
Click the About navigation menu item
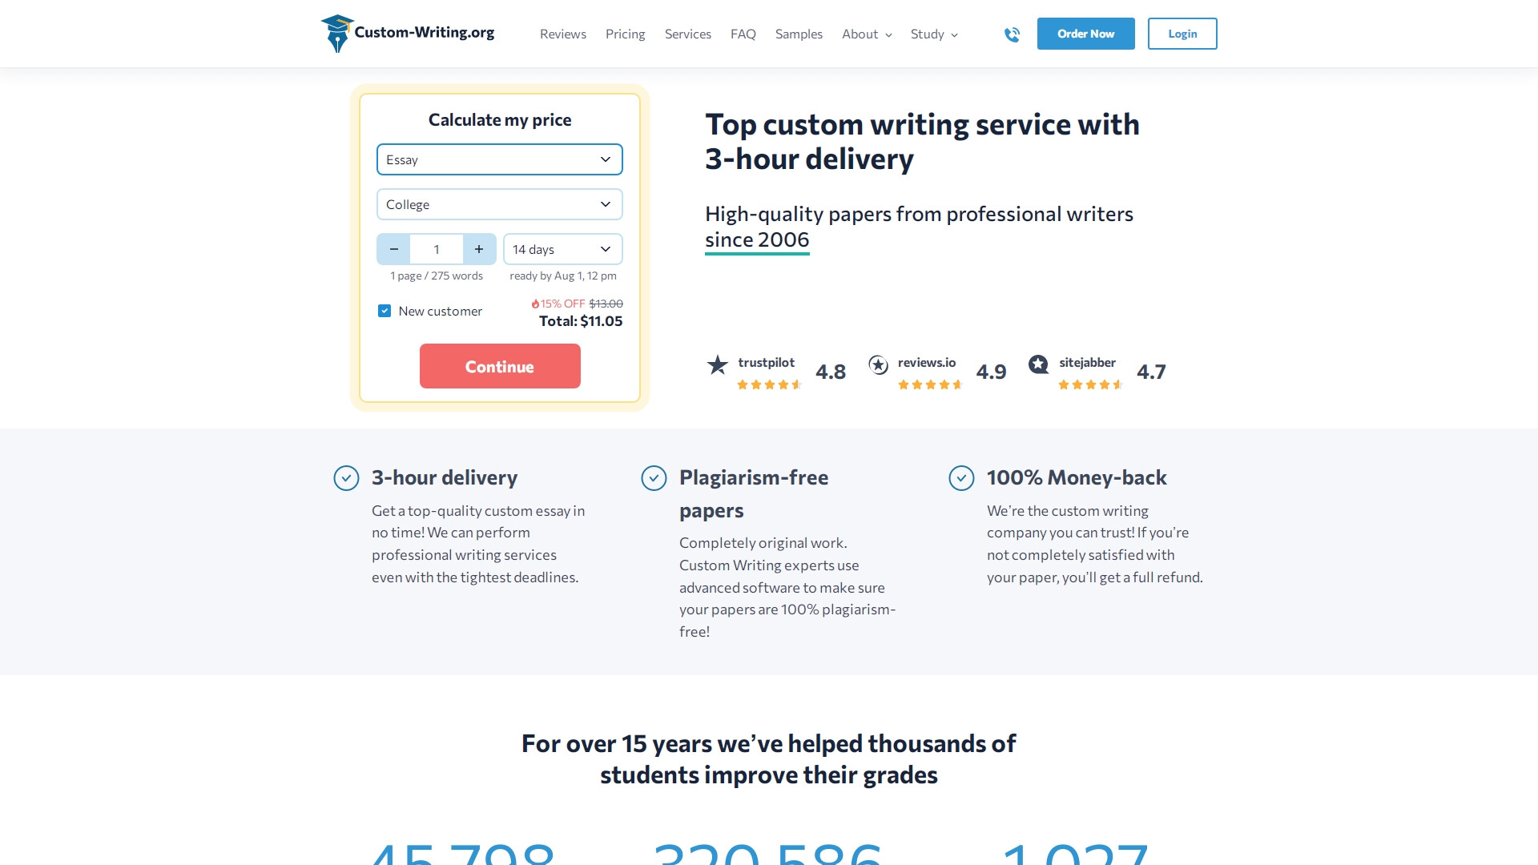(x=866, y=34)
